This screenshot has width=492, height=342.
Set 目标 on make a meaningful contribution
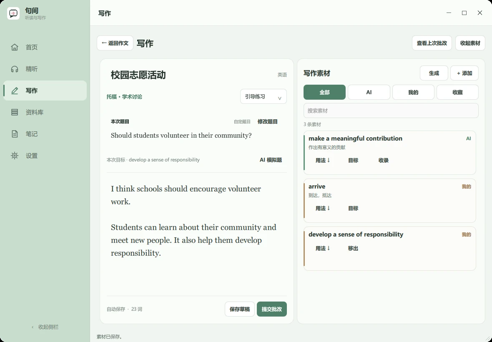point(353,160)
